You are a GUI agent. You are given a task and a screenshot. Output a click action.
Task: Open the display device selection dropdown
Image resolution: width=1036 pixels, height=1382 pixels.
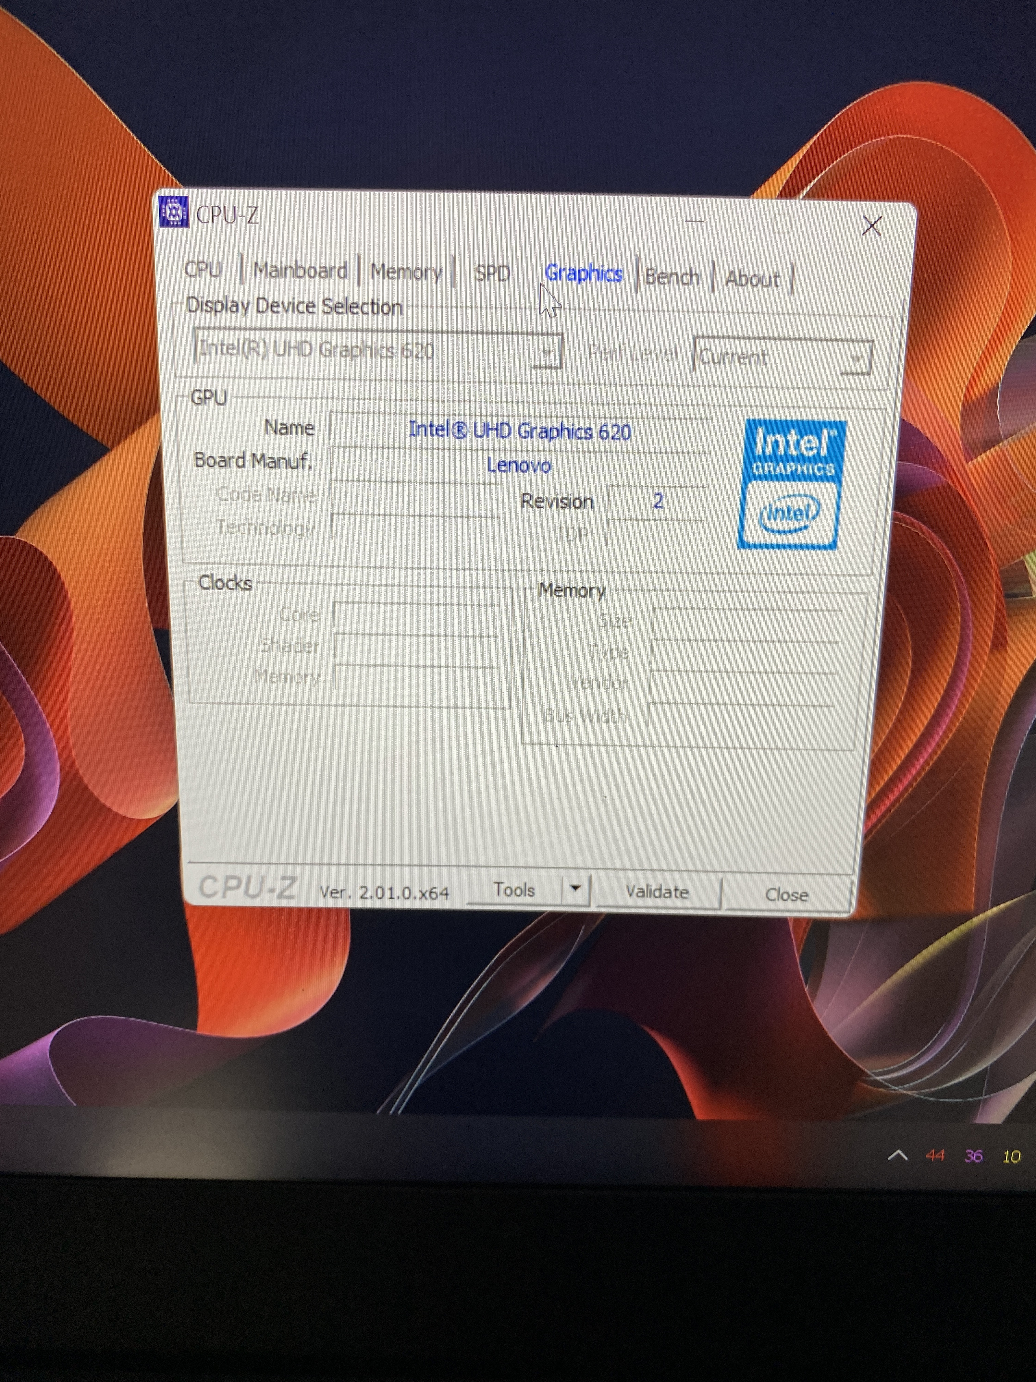click(546, 352)
